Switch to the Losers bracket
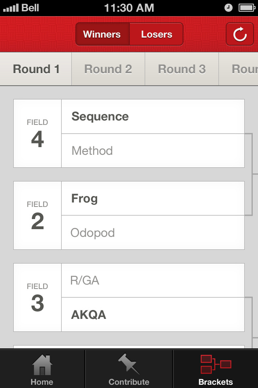Screen dimensions: 258x388 (156, 34)
